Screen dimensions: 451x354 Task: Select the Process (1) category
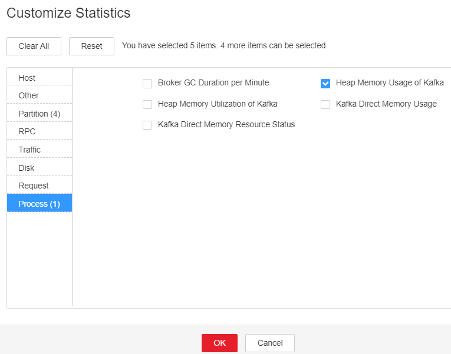pyautogui.click(x=39, y=203)
